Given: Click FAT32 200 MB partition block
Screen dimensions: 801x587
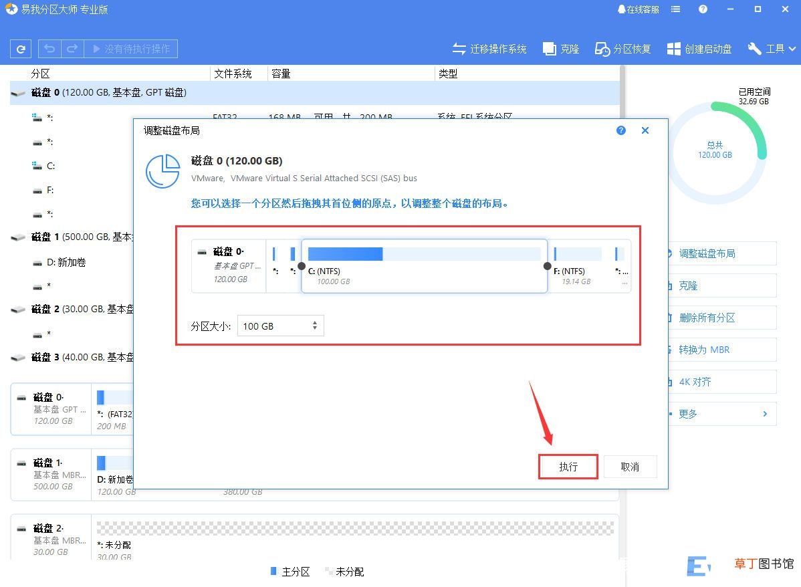Looking at the screenshot, I should (114, 408).
